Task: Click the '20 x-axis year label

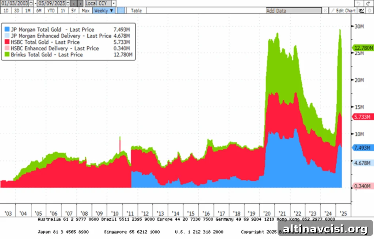Action: (x=267, y=213)
